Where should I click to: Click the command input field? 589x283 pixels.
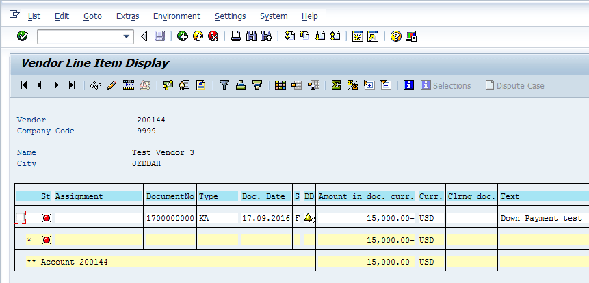click(x=79, y=36)
